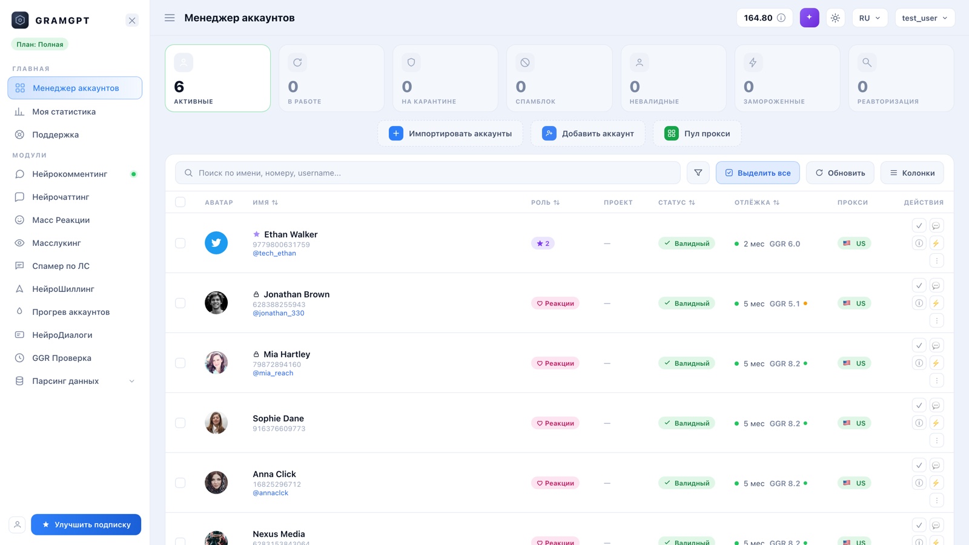The width and height of the screenshot is (969, 545).
Task: Show accounts in the На карантине card
Action: pyautogui.click(x=445, y=78)
